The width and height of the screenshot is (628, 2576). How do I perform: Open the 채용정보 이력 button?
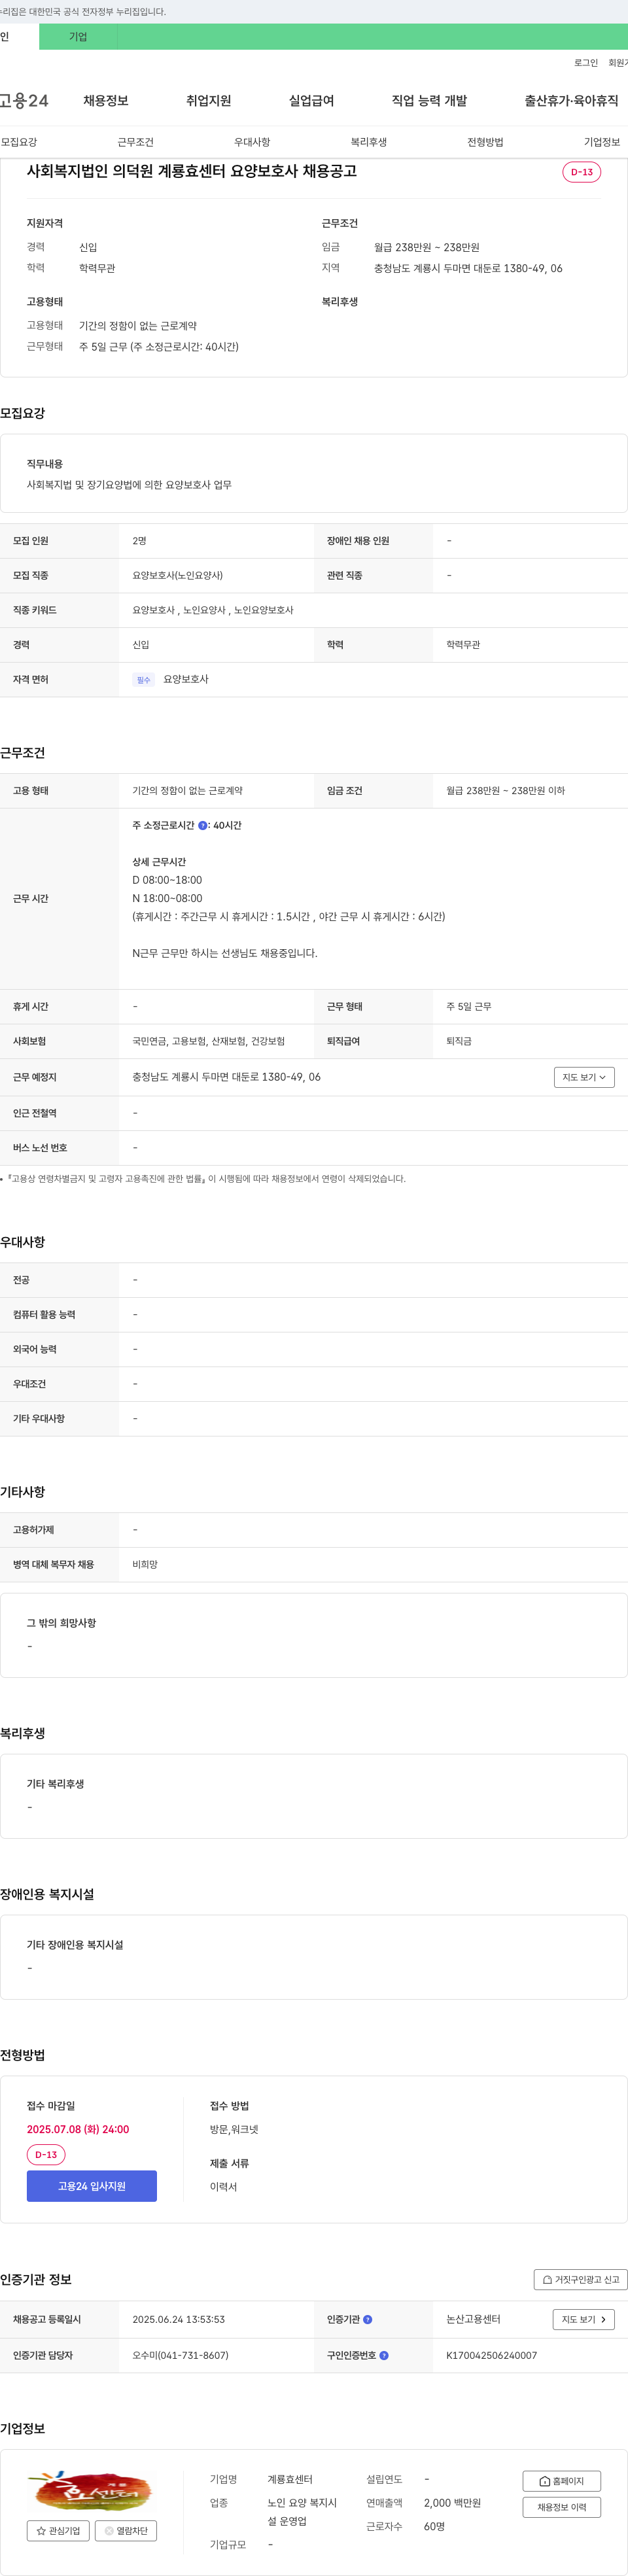click(x=561, y=2507)
